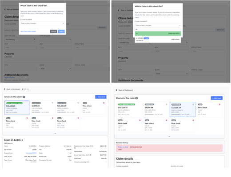Click the Staff View badge icon
Image resolution: width=231 pixels, height=177 pixels.
(23, 89)
